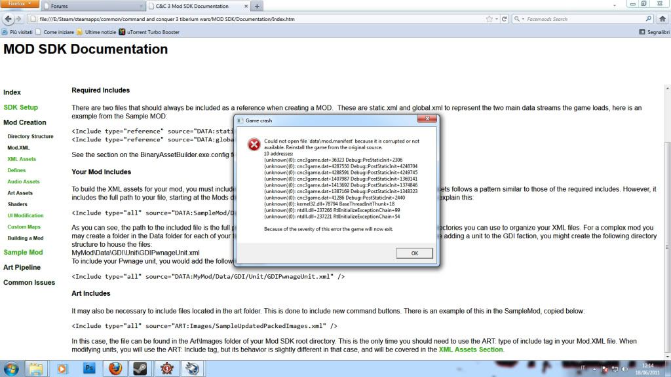The height and width of the screenshot is (377, 671).
Task: Switch to the Forums tab
Action: [x=93, y=6]
